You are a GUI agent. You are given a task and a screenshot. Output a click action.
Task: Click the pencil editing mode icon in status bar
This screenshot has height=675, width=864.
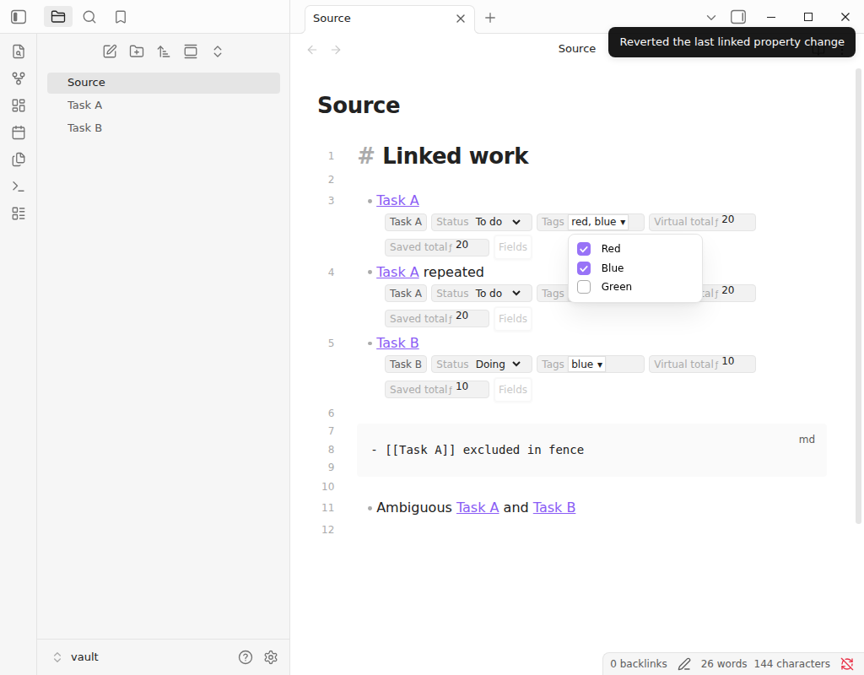(x=683, y=664)
